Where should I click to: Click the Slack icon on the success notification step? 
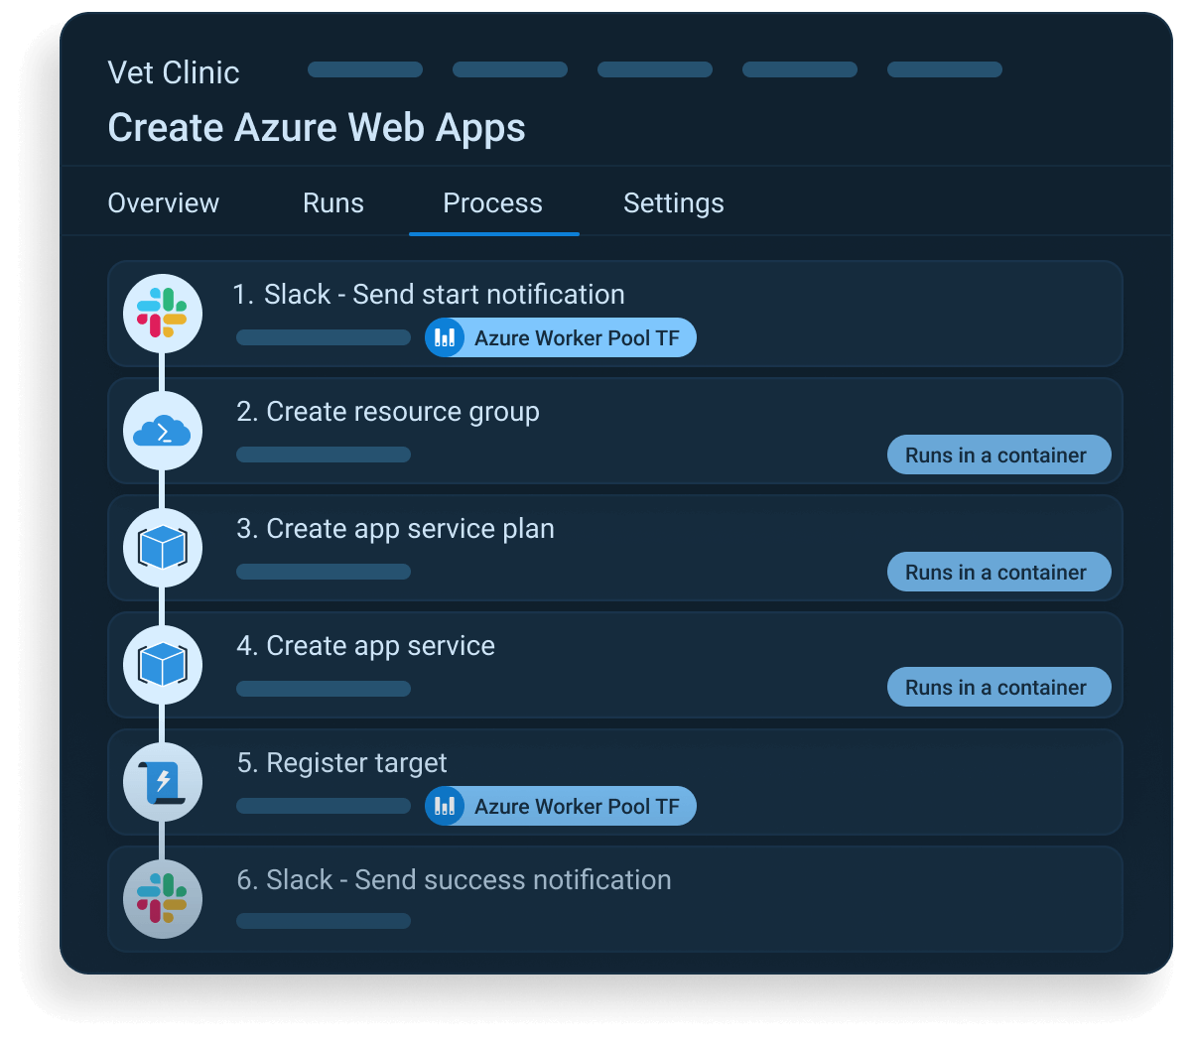(x=162, y=898)
